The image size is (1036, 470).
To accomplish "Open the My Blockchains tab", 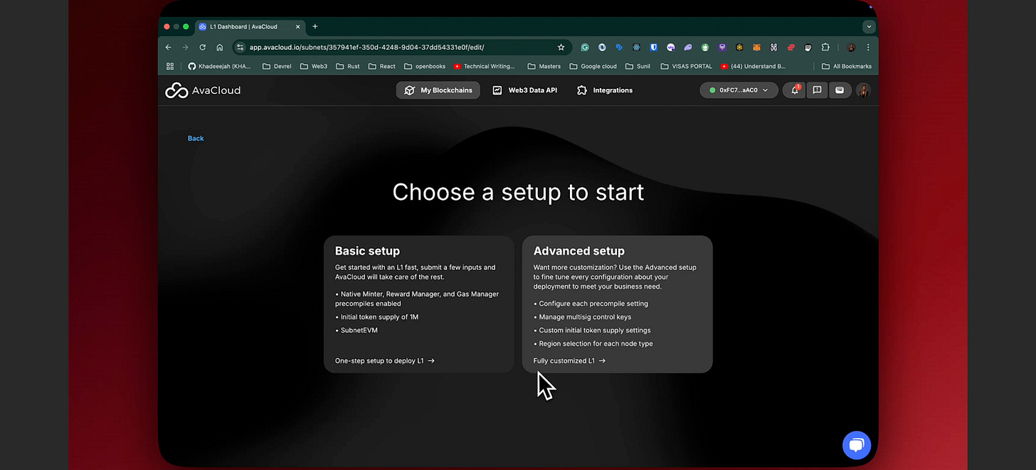I will [438, 90].
